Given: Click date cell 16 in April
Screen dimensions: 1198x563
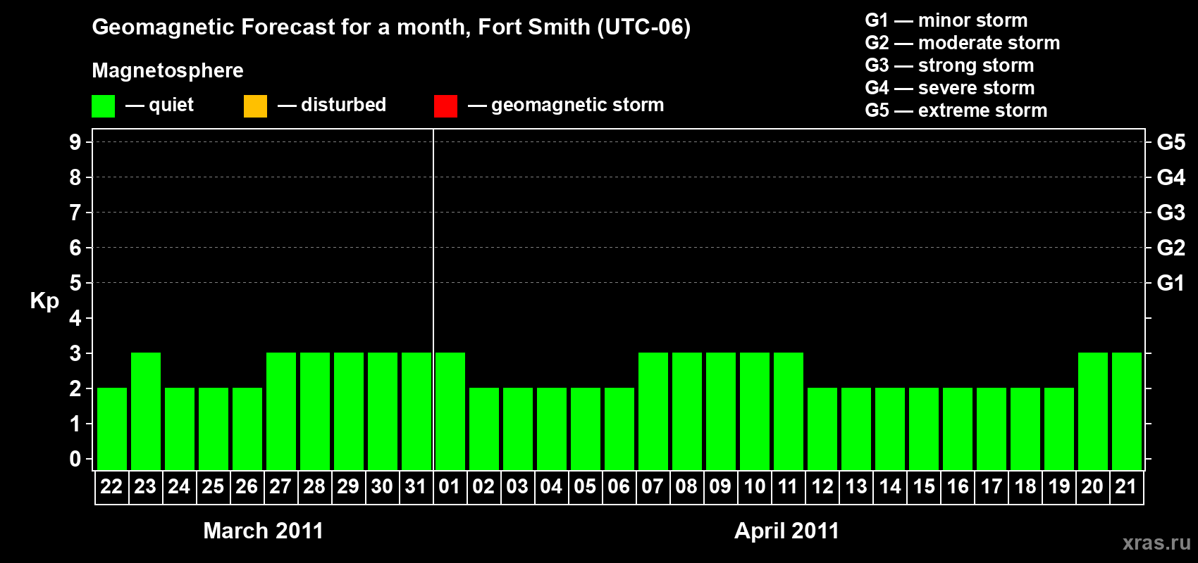Looking at the screenshot, I should tap(957, 487).
